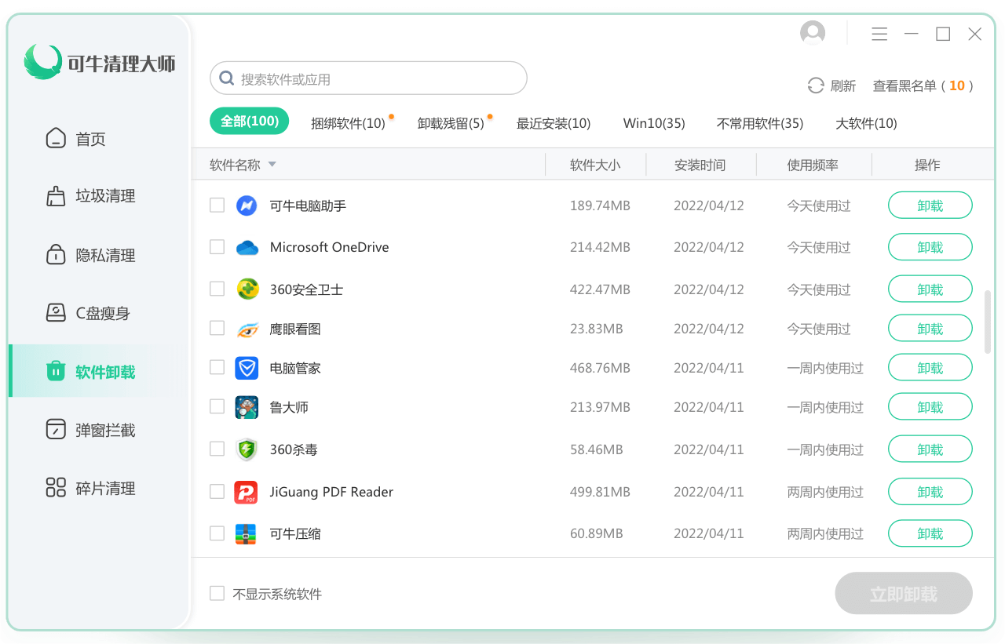
Task: Click the 碎片清理 grid icon
Action: 56,488
